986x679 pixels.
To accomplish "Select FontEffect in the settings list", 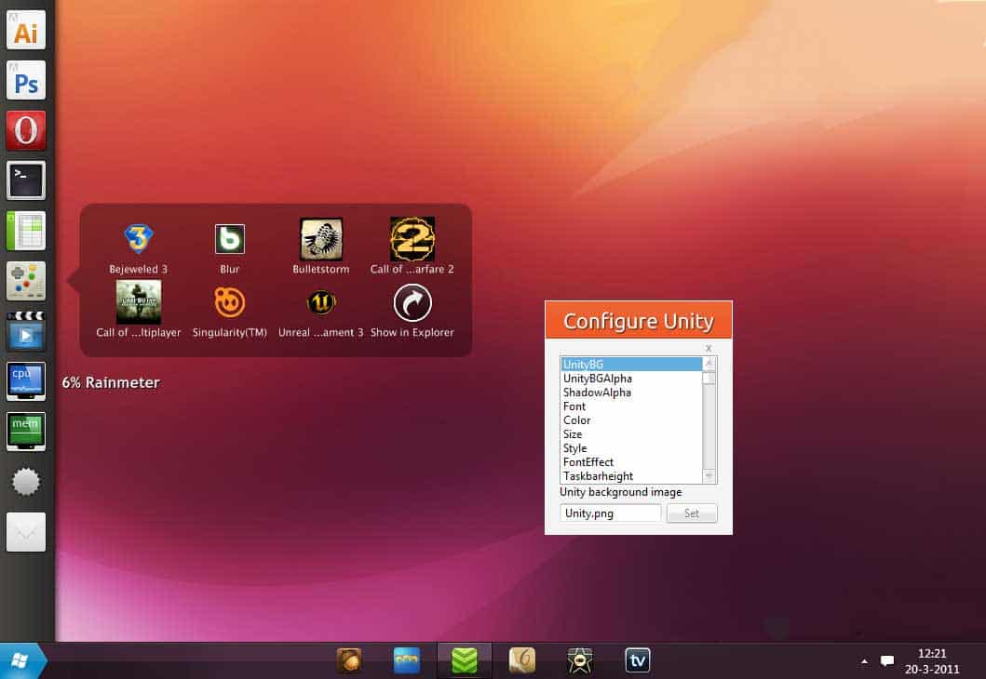I will 631,461.
